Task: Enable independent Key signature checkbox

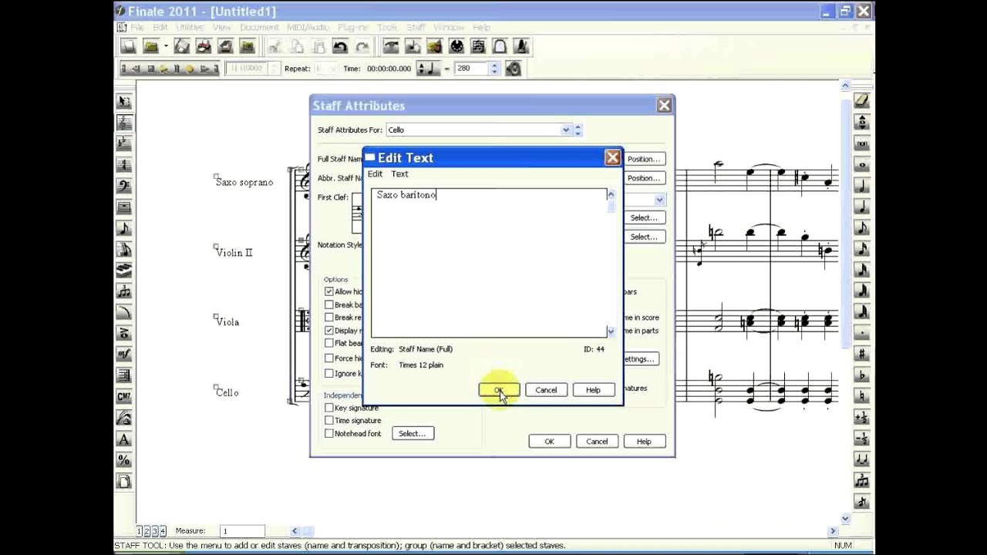Action: 329,407
